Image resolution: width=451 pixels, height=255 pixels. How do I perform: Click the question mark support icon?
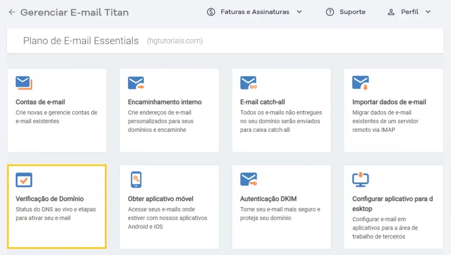pyautogui.click(x=330, y=12)
